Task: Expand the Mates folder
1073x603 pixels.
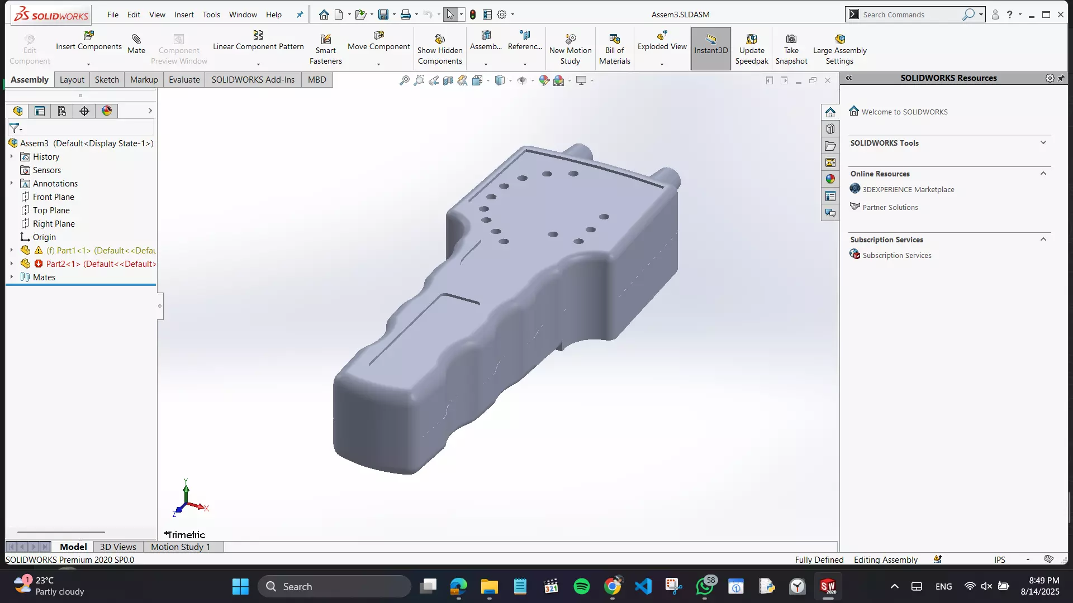Action: coord(12,277)
